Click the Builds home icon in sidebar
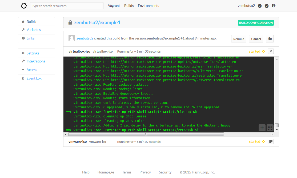This screenshot has width=297, height=178. [23, 22]
